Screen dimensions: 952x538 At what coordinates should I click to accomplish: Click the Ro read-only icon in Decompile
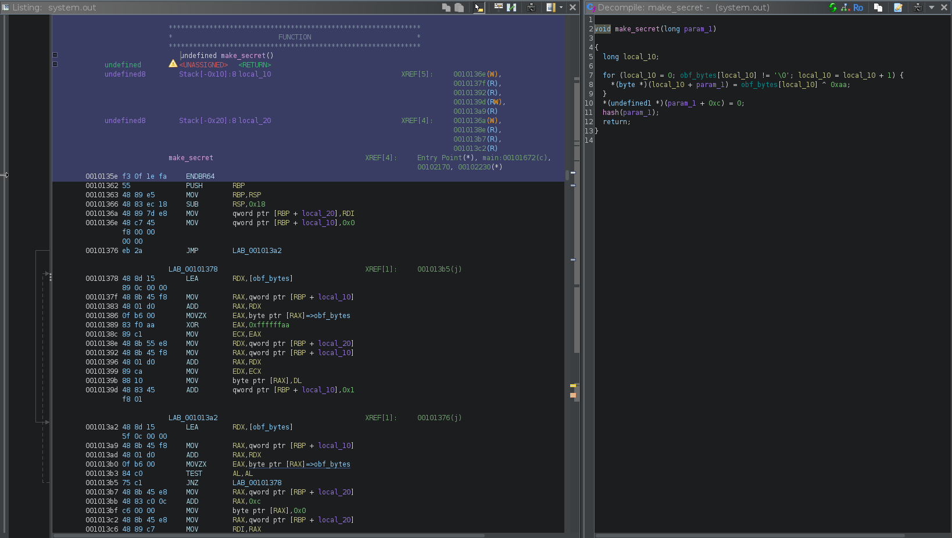[858, 8]
